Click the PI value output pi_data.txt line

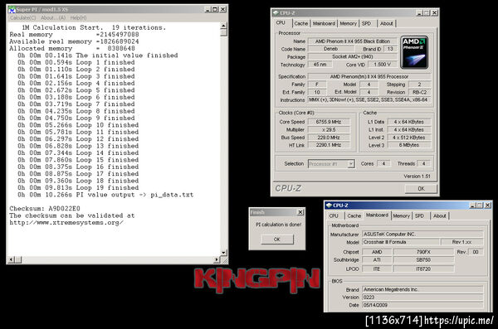(x=105, y=195)
